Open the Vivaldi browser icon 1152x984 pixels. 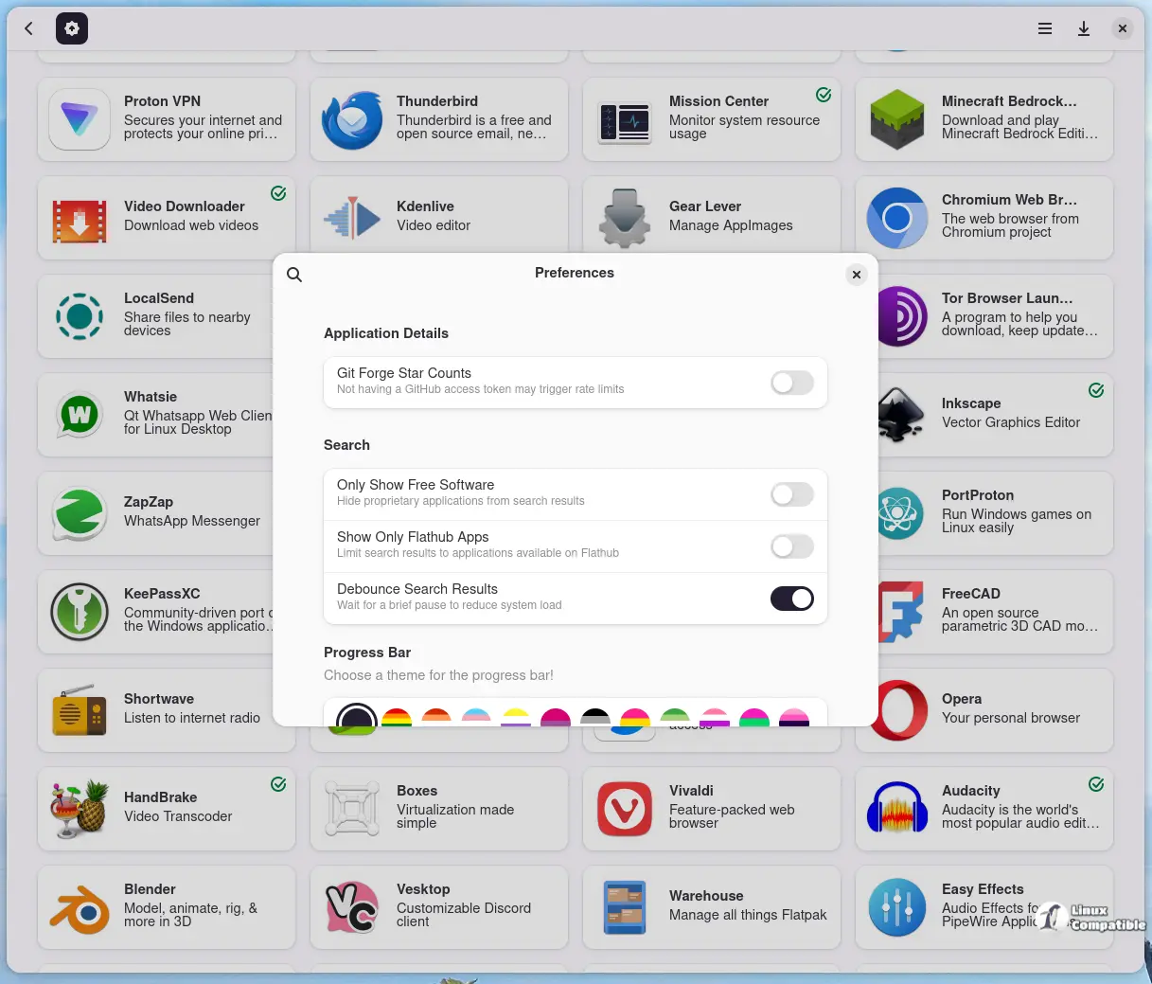(625, 809)
